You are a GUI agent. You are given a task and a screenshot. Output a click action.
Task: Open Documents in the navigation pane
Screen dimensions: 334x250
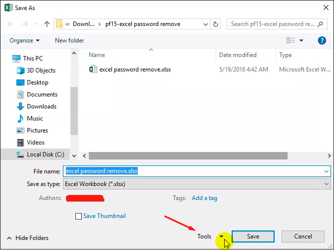click(42, 94)
